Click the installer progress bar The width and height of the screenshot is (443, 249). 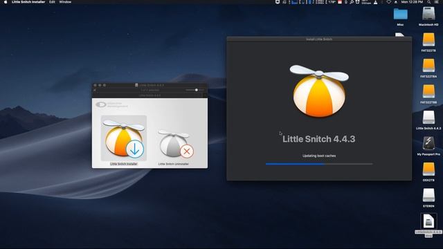click(319, 164)
